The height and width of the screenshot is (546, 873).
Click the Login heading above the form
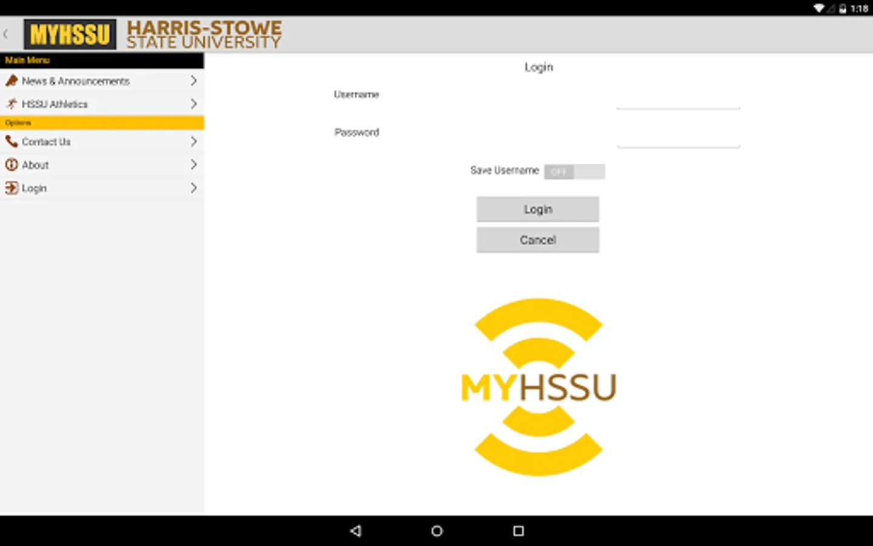538,67
